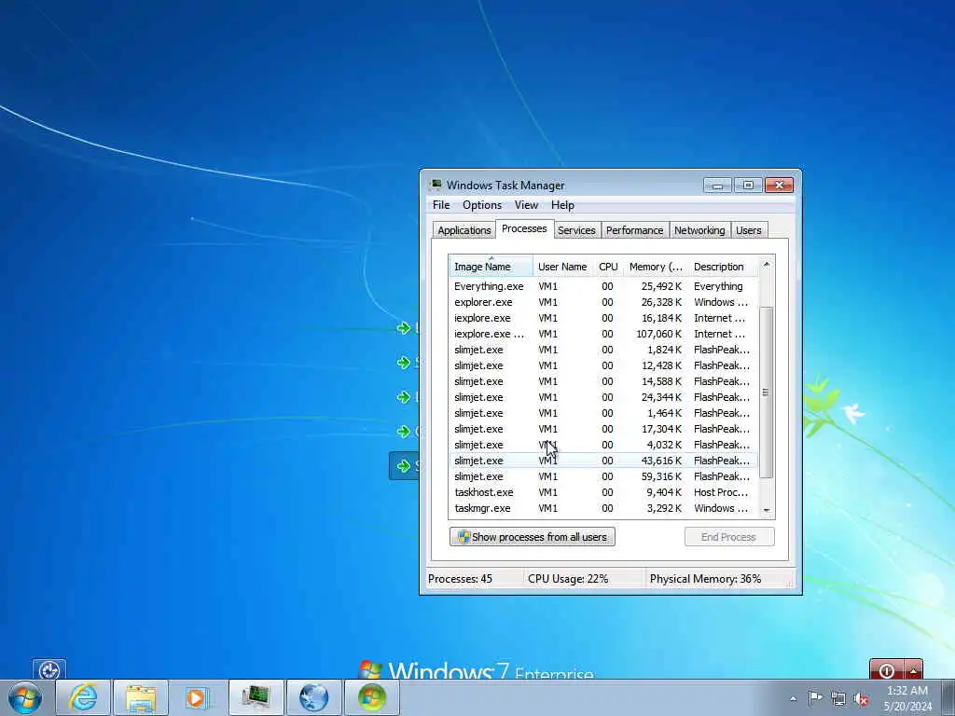Open Windows Media Player taskbar icon

pyautogui.click(x=196, y=697)
